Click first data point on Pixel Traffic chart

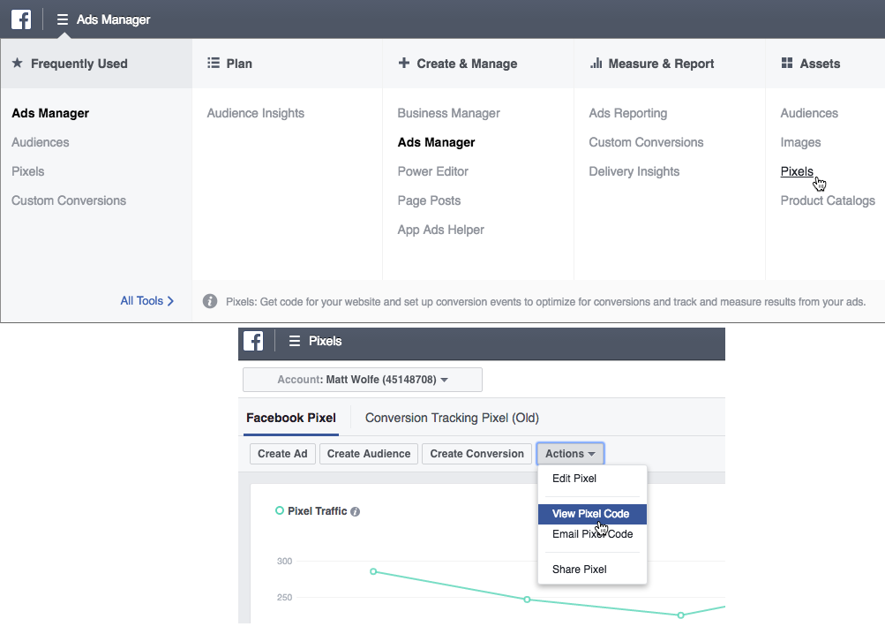pos(373,572)
